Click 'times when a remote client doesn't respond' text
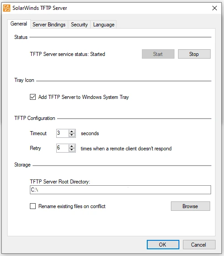The width and height of the screenshot is (224, 256). [126, 149]
